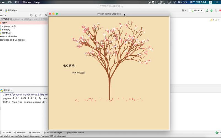Image resolution: width=221 pixels, height=138 pixels.
Task: Switch to the Terminal tool window
Action: (34, 132)
